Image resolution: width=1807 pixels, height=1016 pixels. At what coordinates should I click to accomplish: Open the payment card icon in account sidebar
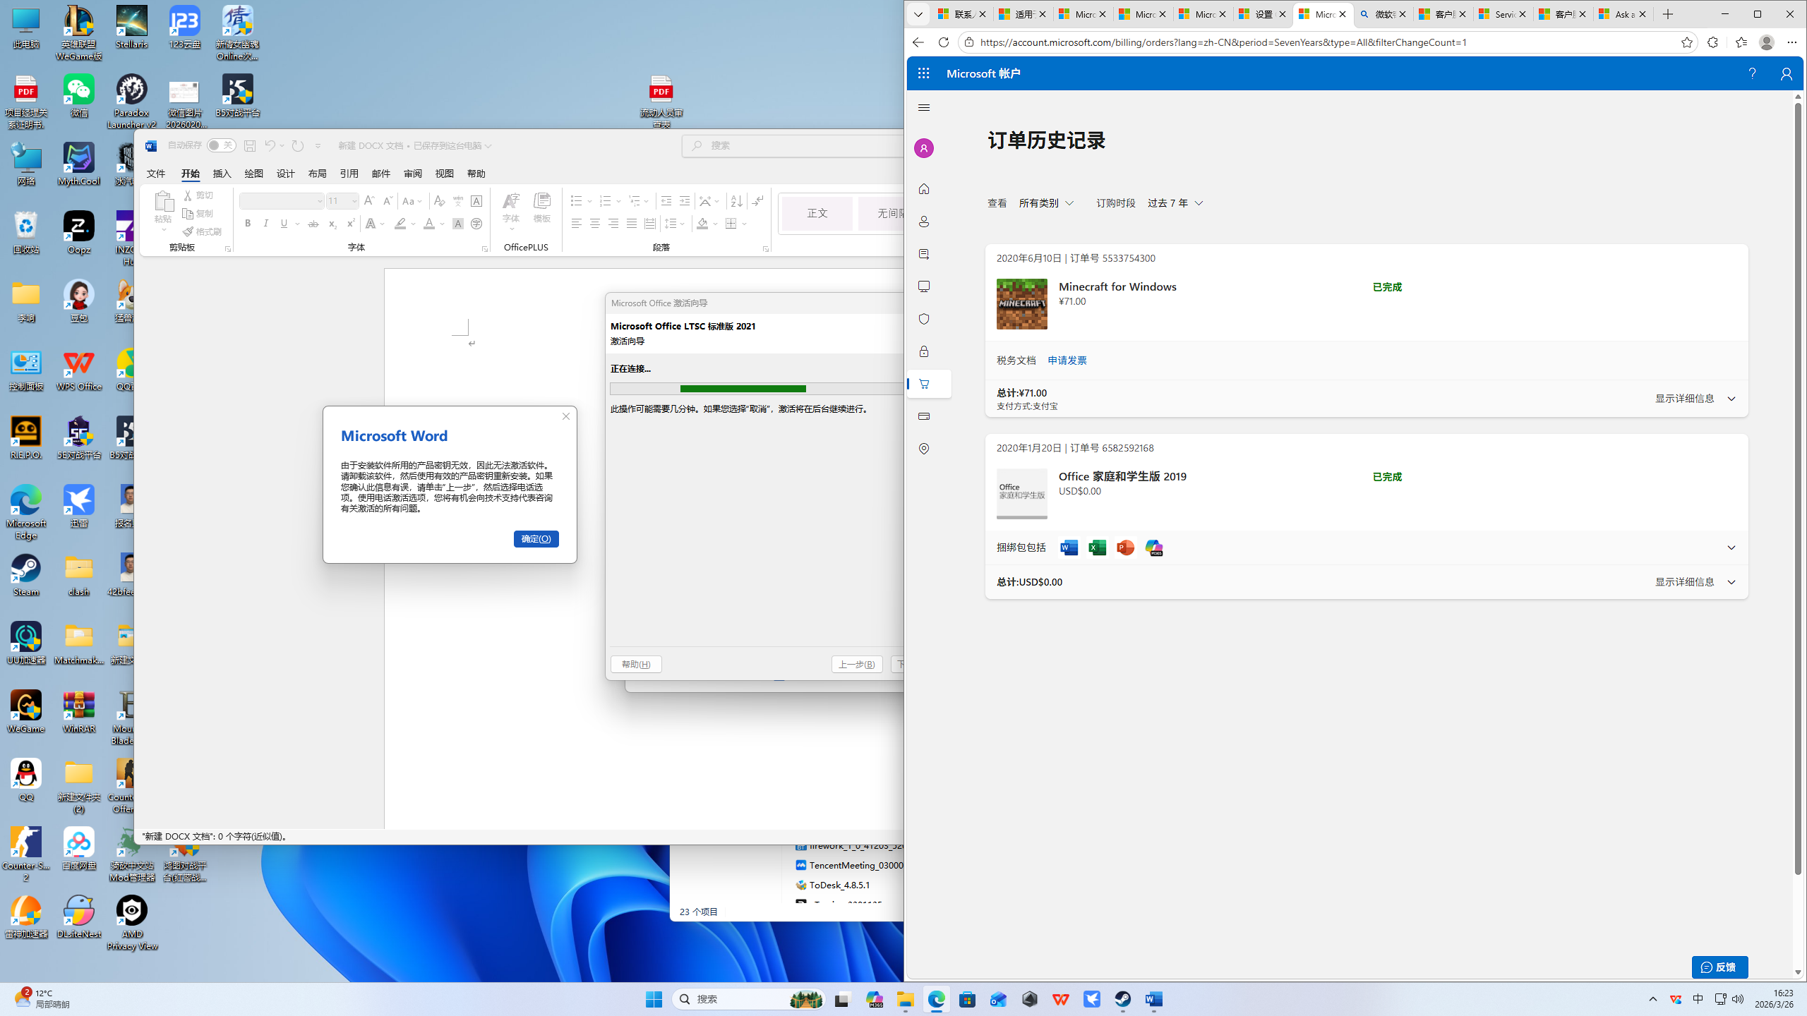[x=924, y=416]
